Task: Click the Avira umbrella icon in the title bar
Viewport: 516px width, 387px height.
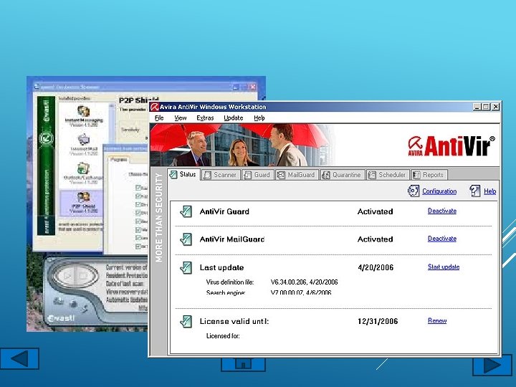Action: [x=154, y=107]
